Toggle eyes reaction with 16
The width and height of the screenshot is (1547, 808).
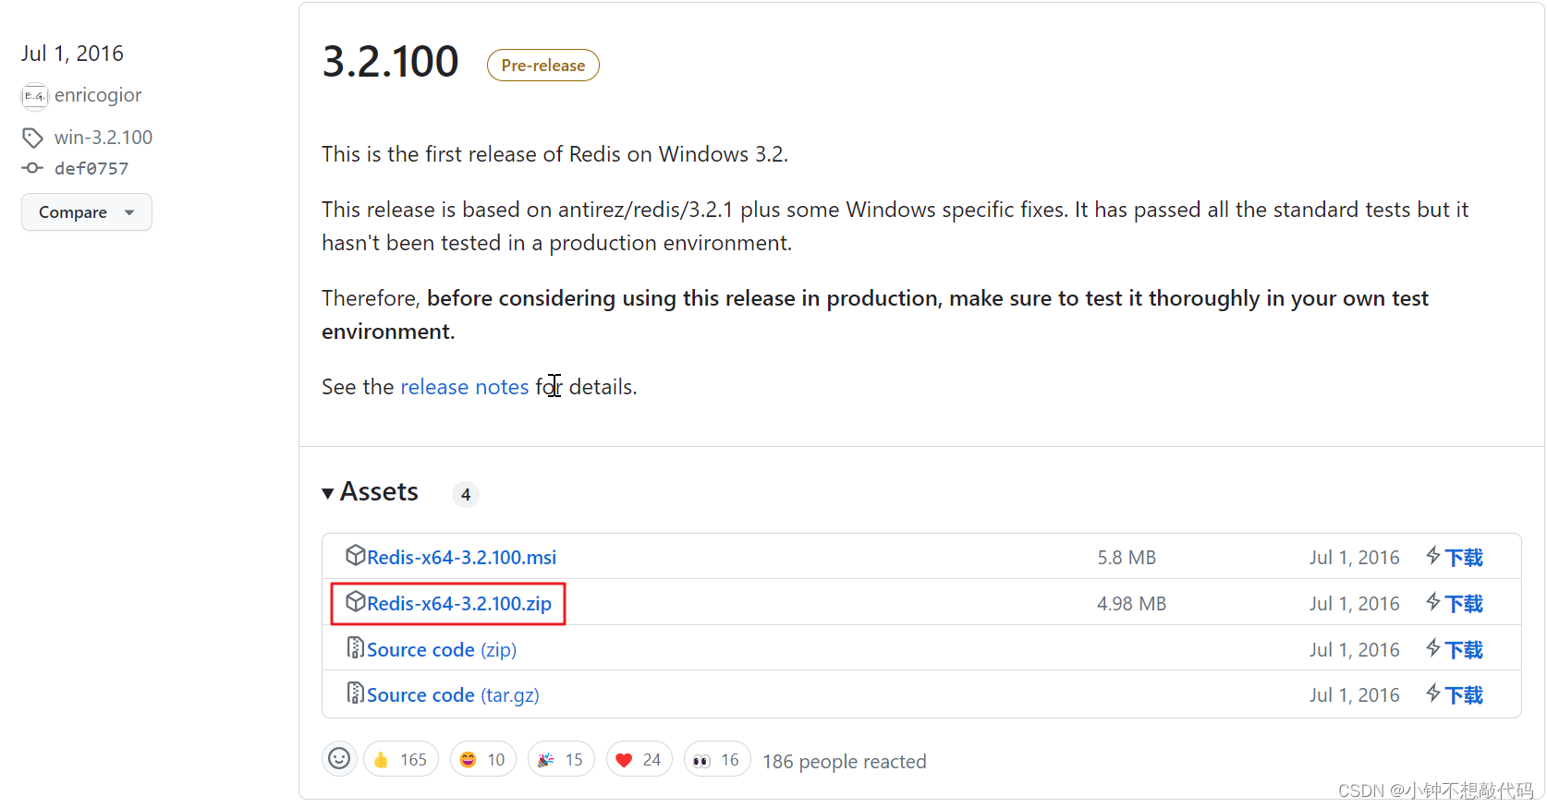[717, 759]
